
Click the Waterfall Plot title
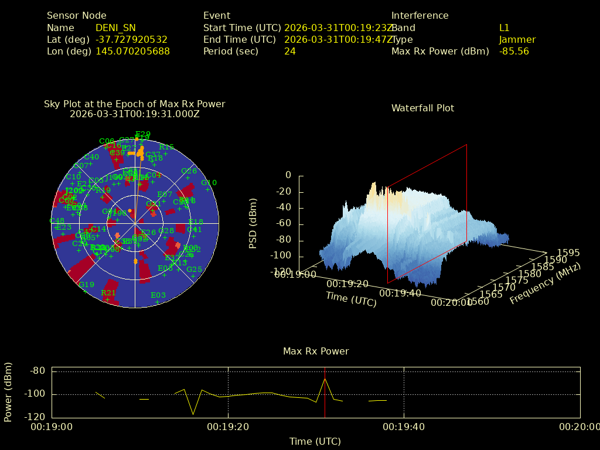422,108
